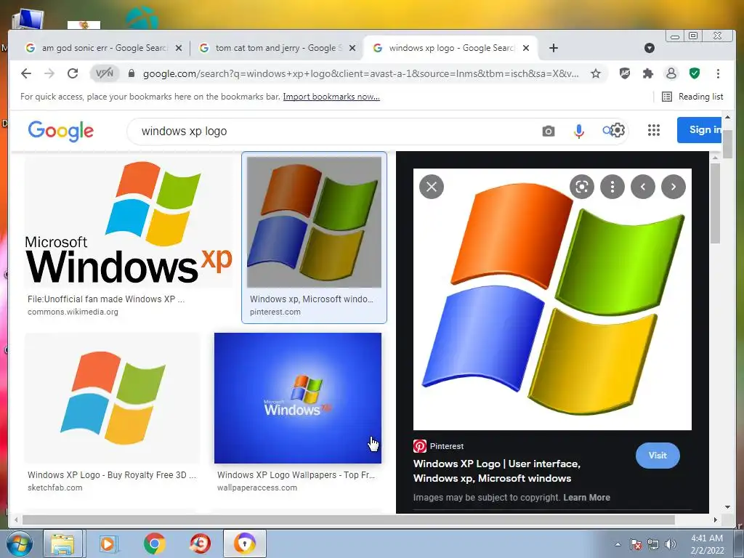The image size is (744, 558).
Task: Toggle the VPN button in address bar
Action: point(105,73)
